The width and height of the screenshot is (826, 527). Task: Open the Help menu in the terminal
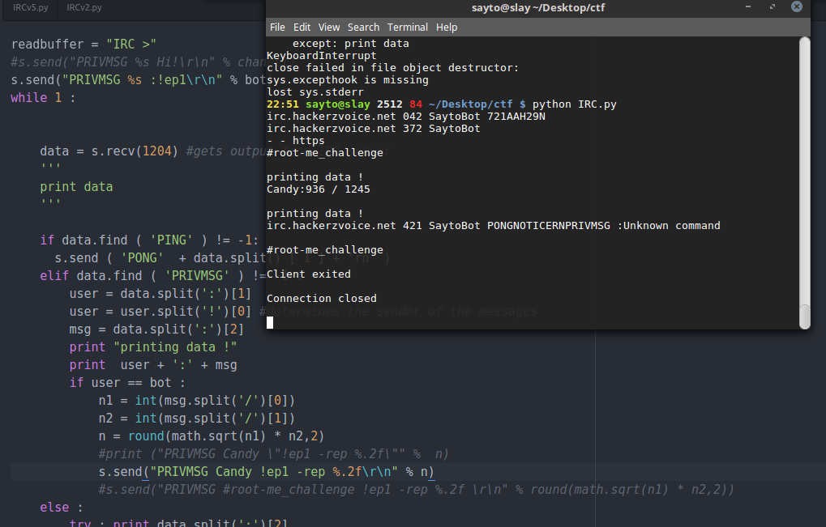[x=446, y=28]
